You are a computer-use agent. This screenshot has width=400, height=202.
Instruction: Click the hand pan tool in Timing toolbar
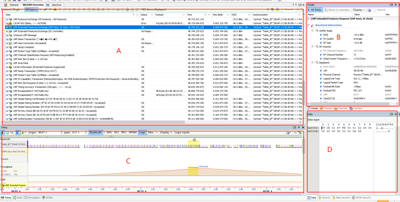(x=7, y=132)
